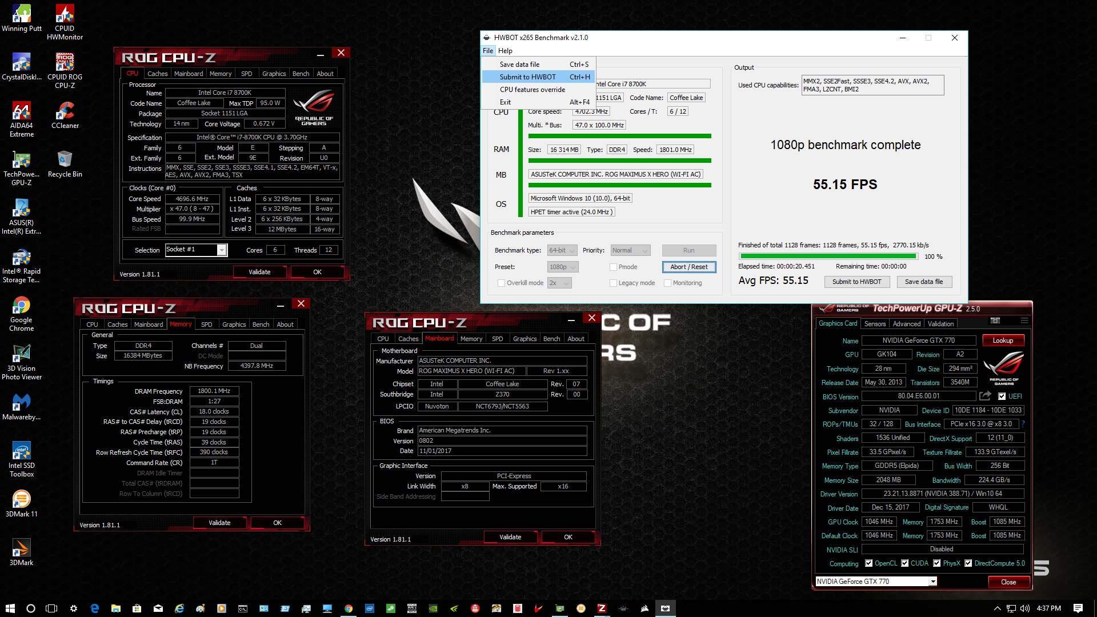Click the volume icon in system tray
Screen dimensions: 1097x617
click(x=1025, y=608)
